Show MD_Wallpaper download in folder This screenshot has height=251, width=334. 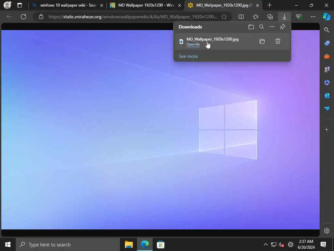click(262, 41)
